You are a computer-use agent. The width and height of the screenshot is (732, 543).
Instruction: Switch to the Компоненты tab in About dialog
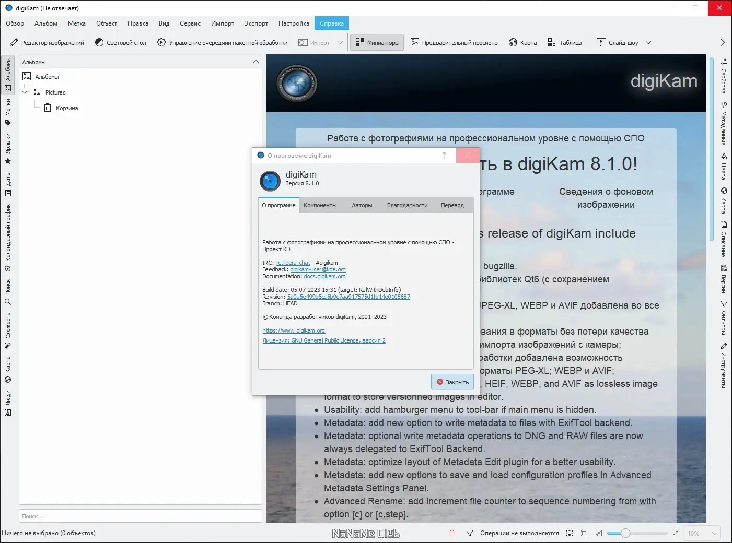(320, 206)
